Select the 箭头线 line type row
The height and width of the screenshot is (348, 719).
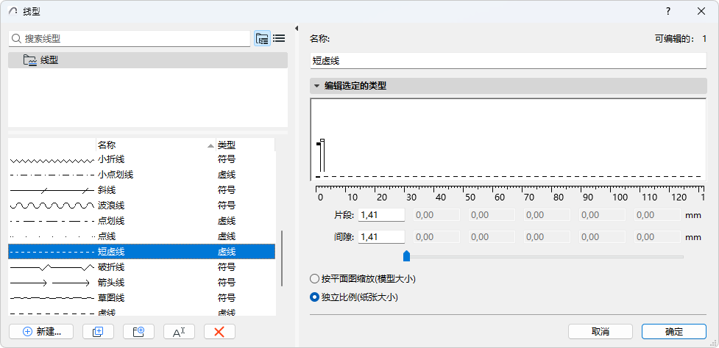click(x=142, y=283)
